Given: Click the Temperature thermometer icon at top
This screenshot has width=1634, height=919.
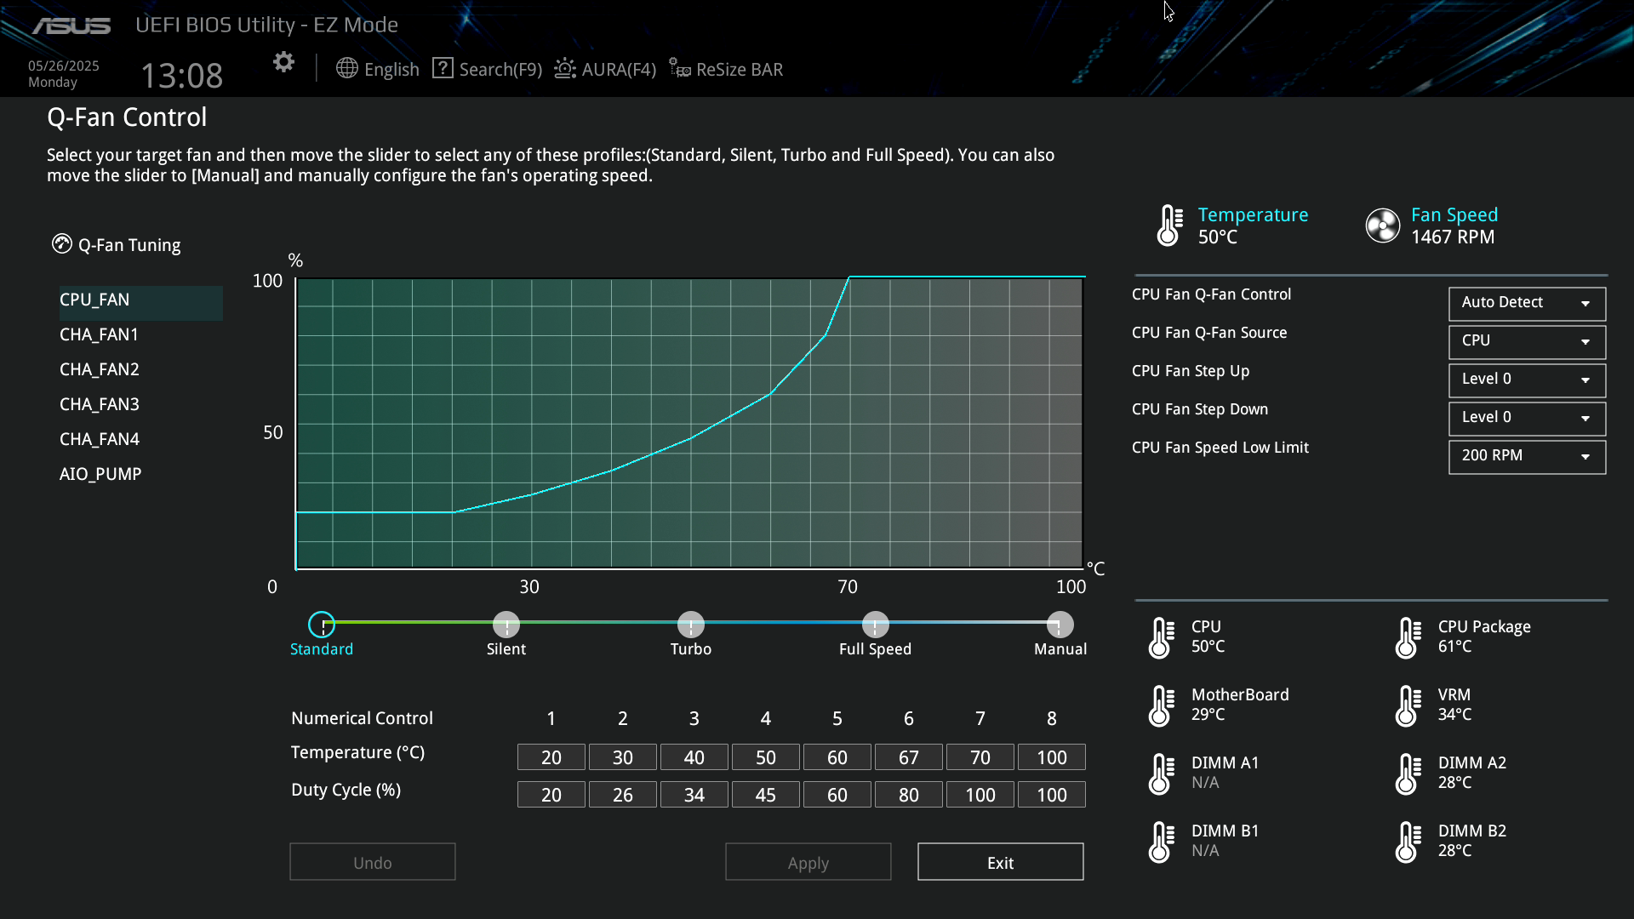Looking at the screenshot, I should (x=1169, y=225).
